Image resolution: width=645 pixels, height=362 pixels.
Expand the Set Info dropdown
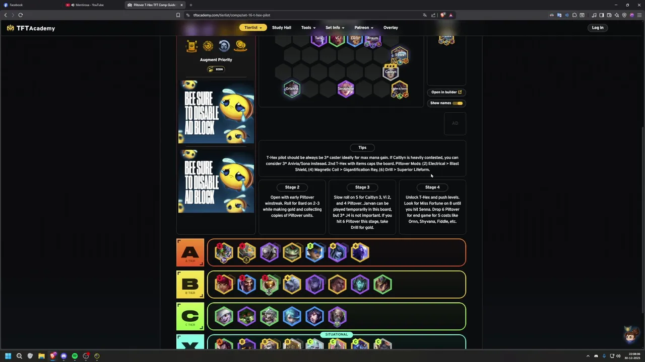tap(335, 28)
